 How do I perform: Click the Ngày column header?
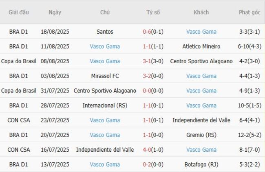55,12
